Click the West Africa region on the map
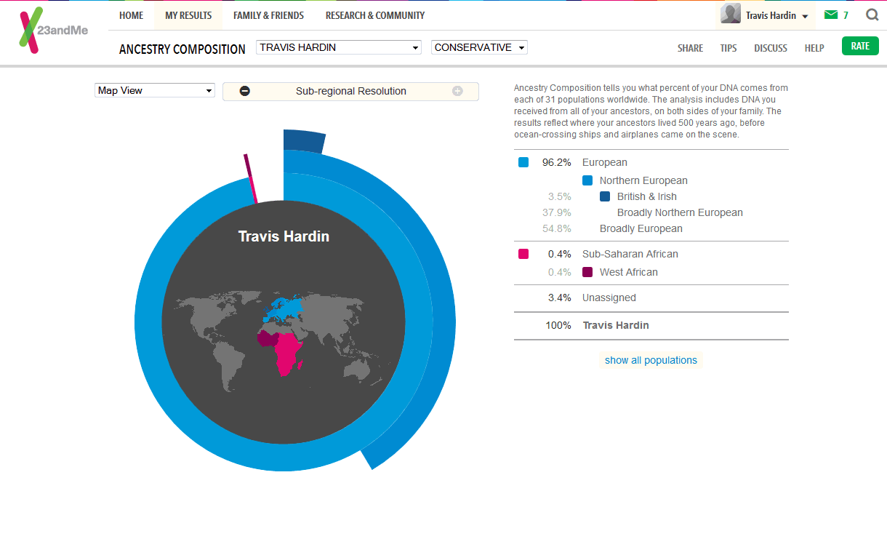This screenshot has width=887, height=555. pos(267,340)
